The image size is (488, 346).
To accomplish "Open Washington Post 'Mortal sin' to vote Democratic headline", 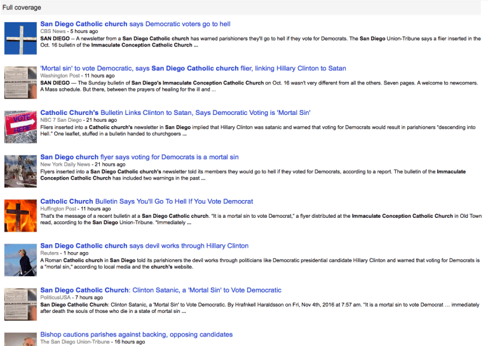I will tap(193, 69).
